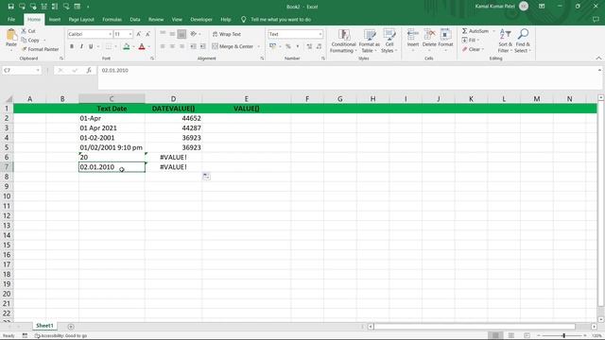Switch to the Page Layout tab
Screen dimensions: 605x340
point(81,19)
